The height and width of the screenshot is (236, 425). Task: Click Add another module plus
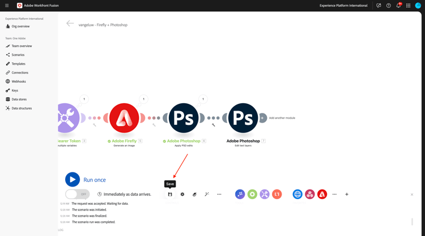tap(262, 118)
